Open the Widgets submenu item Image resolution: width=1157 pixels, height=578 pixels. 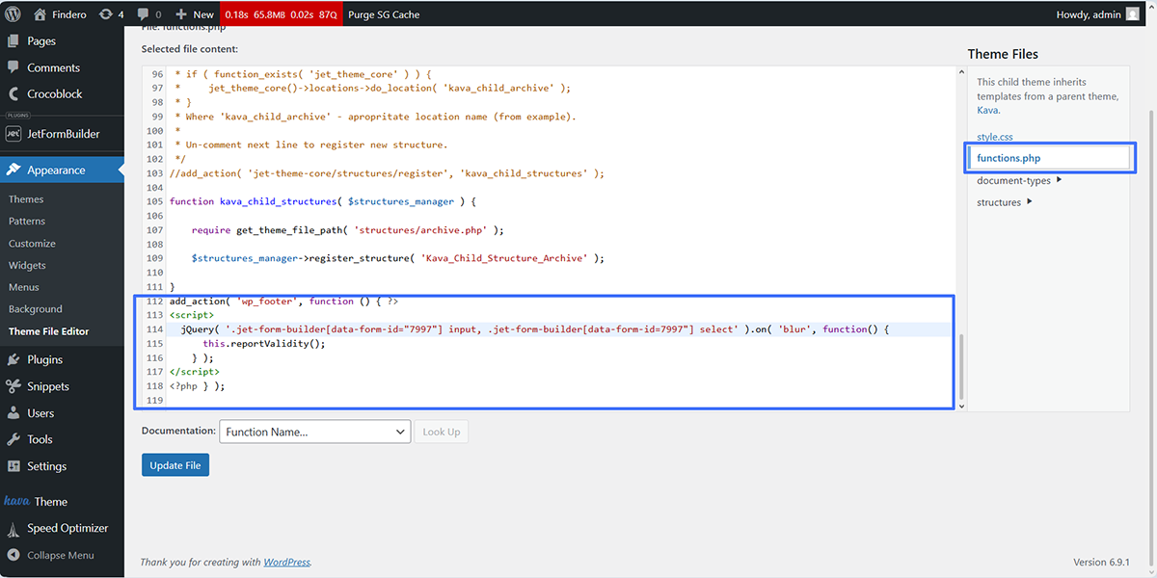[27, 266]
